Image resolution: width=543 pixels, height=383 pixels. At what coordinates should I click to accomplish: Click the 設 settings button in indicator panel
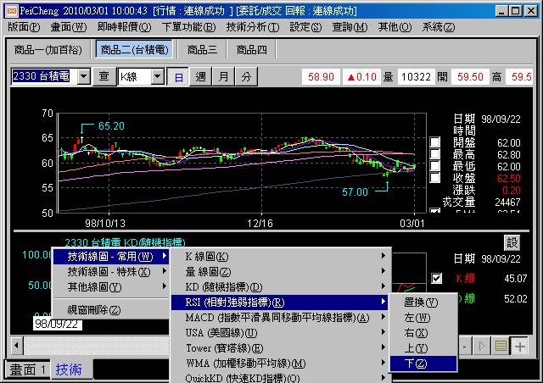tap(512, 242)
